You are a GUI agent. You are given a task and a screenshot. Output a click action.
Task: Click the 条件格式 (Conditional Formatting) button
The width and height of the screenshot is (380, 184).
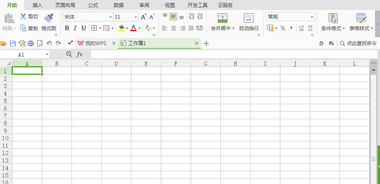(x=333, y=22)
